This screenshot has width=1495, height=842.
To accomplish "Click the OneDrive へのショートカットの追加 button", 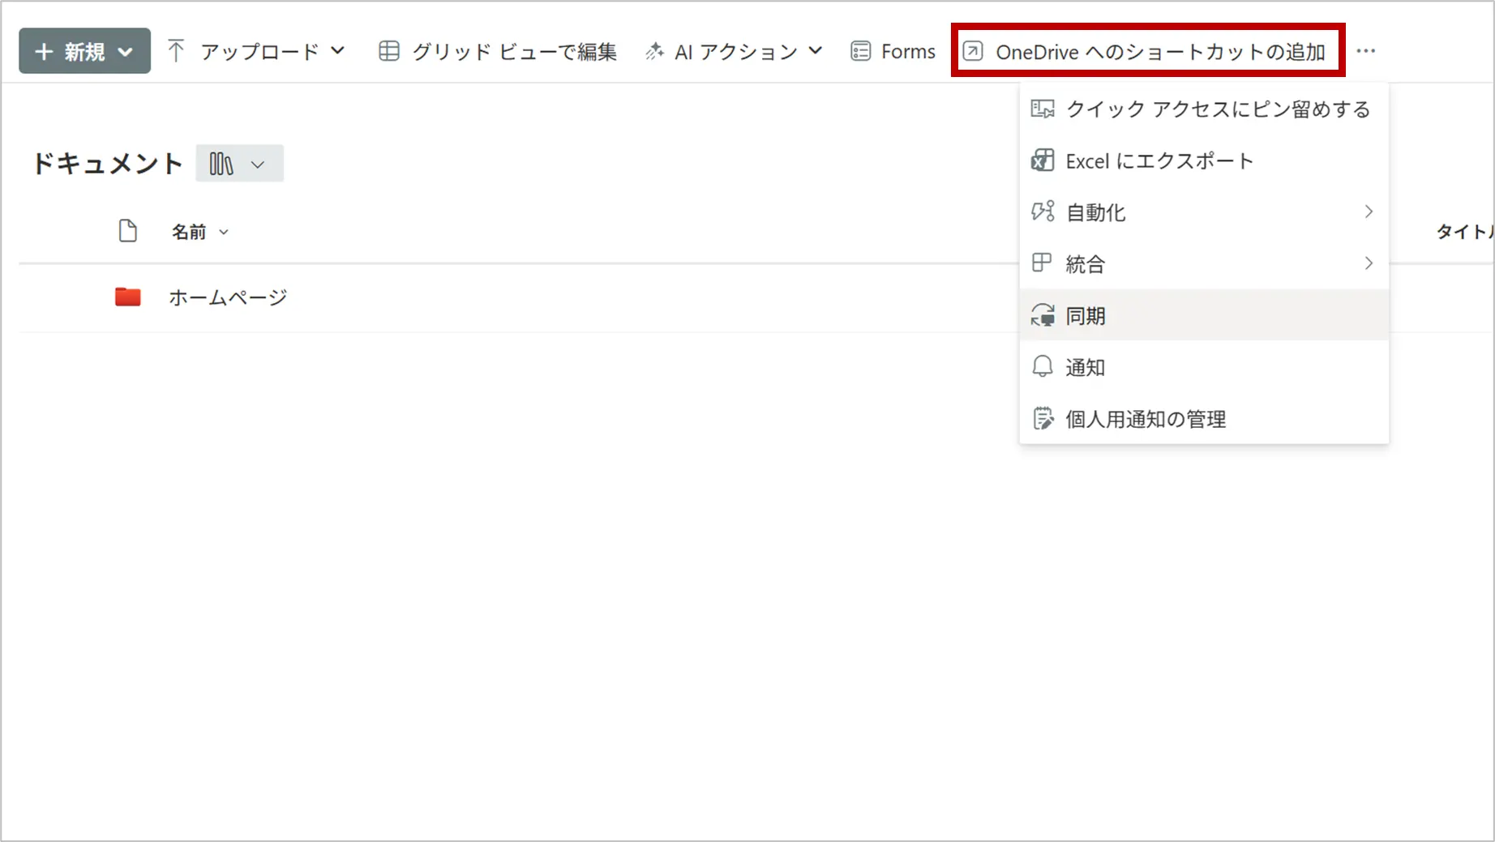I will 1159,52.
